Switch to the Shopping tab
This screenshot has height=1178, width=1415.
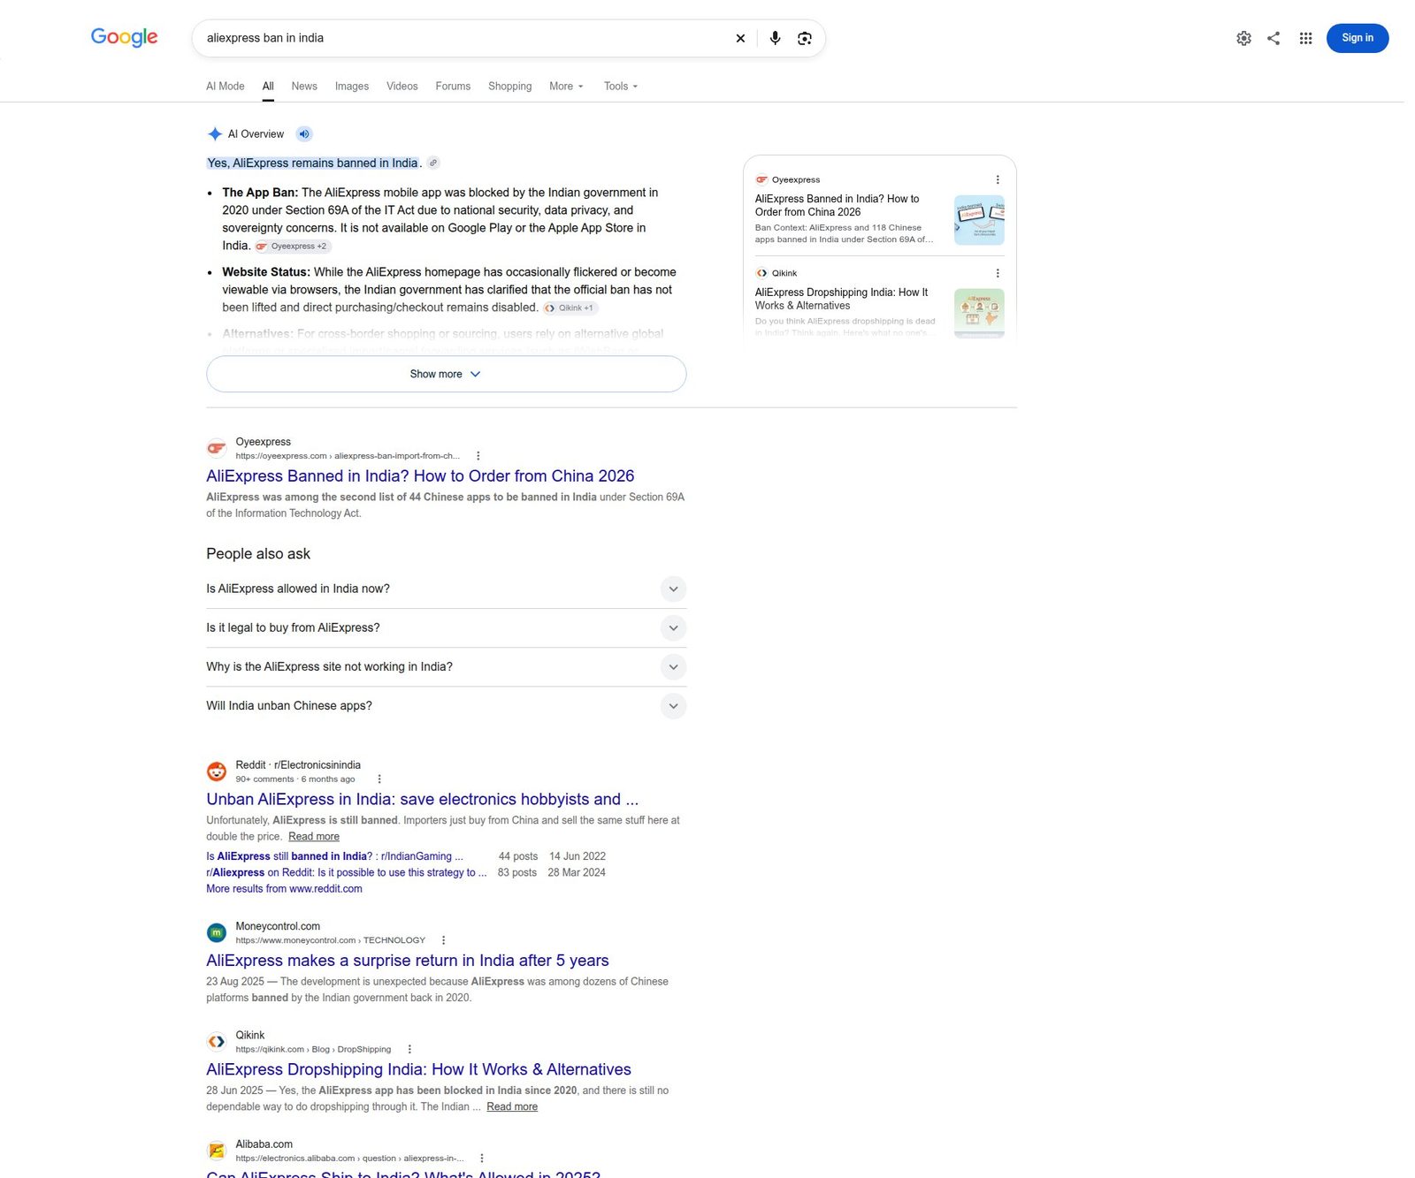tap(509, 86)
